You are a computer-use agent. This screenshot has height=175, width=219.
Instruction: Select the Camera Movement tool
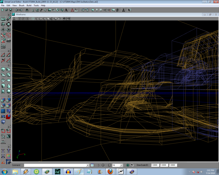tap(3, 19)
